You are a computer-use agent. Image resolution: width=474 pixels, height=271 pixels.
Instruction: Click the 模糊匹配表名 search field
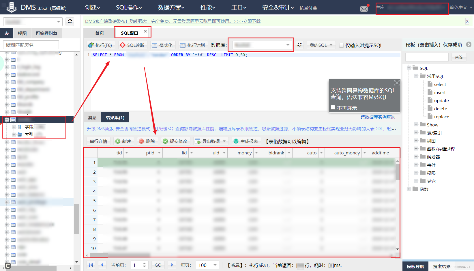pyautogui.click(x=31, y=45)
